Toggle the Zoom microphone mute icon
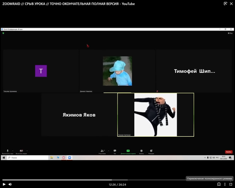Screen dimensions: 235x188 [x=8, y=151]
